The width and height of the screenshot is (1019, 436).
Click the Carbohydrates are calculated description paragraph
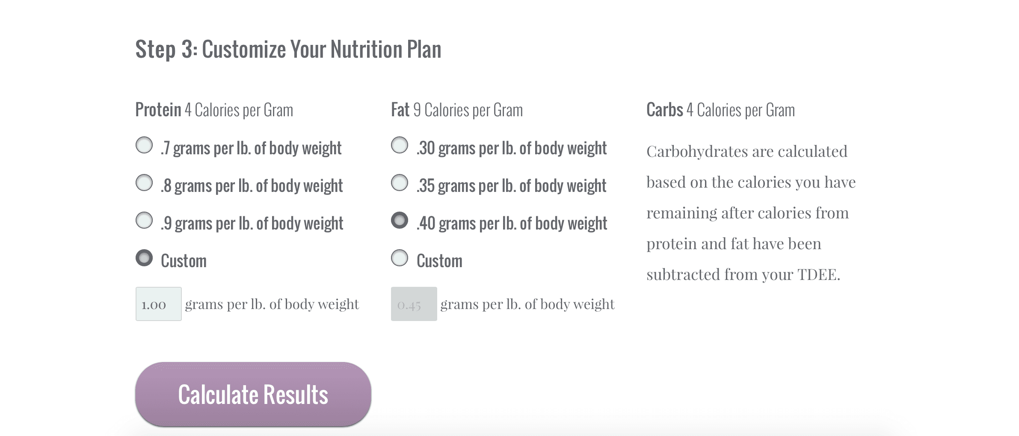[x=751, y=213]
